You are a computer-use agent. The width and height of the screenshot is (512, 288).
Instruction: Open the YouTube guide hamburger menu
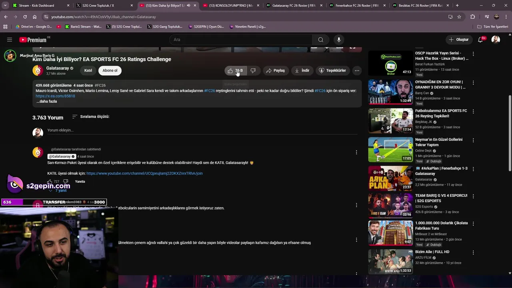(10, 40)
